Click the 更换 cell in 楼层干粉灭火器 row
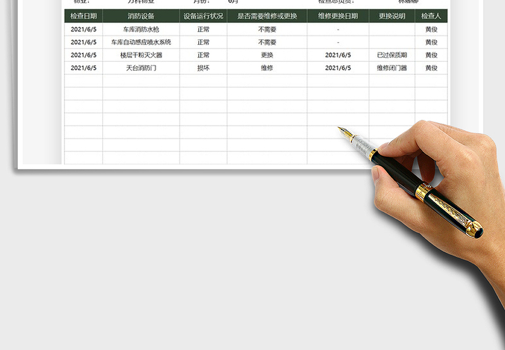This screenshot has height=350, width=505. coord(267,55)
